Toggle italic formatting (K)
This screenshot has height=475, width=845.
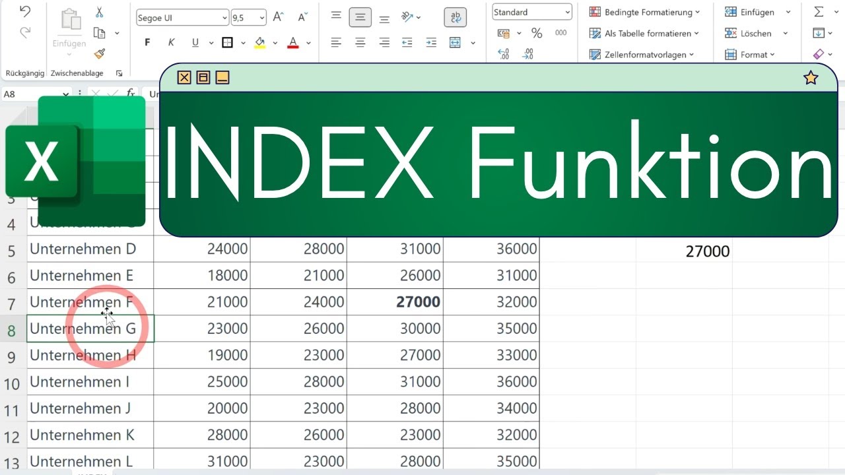coord(171,43)
